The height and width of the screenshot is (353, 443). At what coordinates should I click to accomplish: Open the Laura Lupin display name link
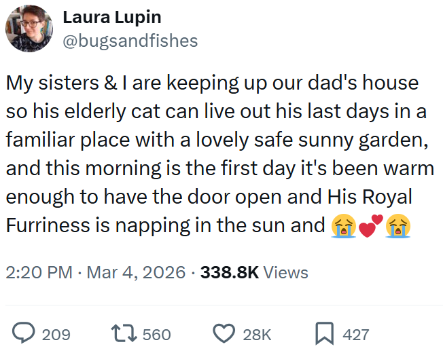click(112, 18)
